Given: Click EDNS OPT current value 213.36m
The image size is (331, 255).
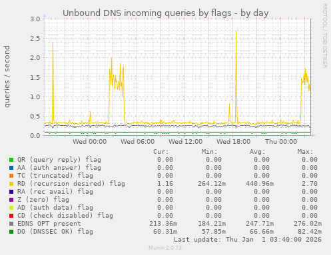Looking at the screenshot, I should (x=163, y=224).
